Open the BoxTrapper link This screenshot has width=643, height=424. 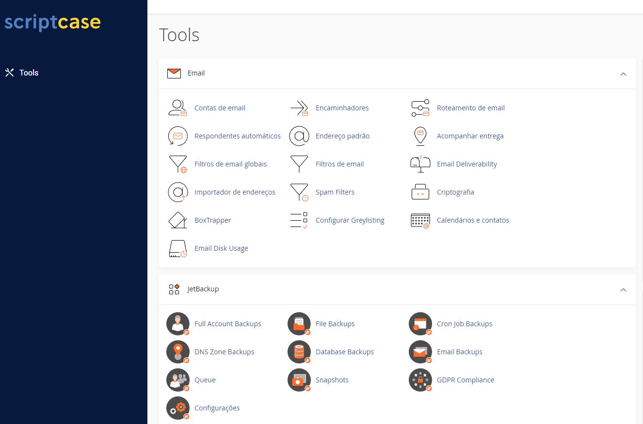click(212, 220)
